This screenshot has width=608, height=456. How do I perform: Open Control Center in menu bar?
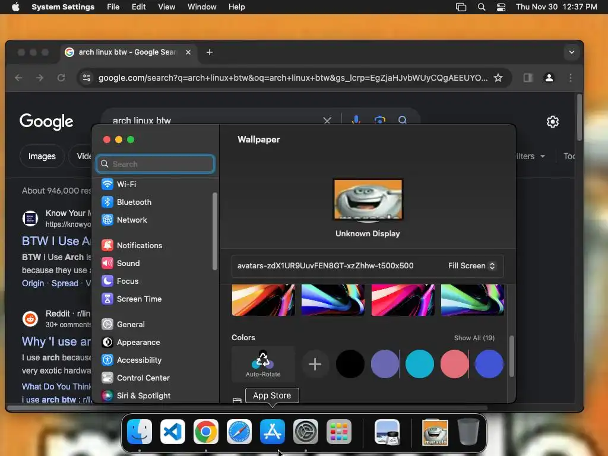pos(501,7)
